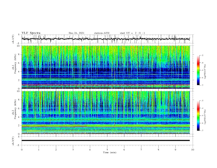Click the time axis tick label '3'

(x=73, y=150)
